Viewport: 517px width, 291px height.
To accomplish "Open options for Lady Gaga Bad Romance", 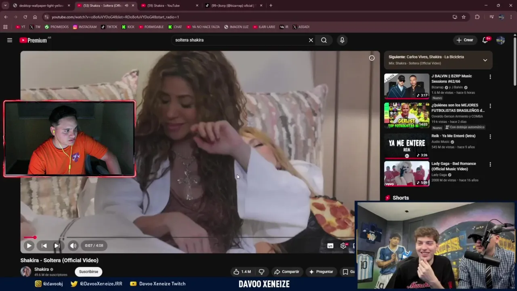I will [x=490, y=164].
